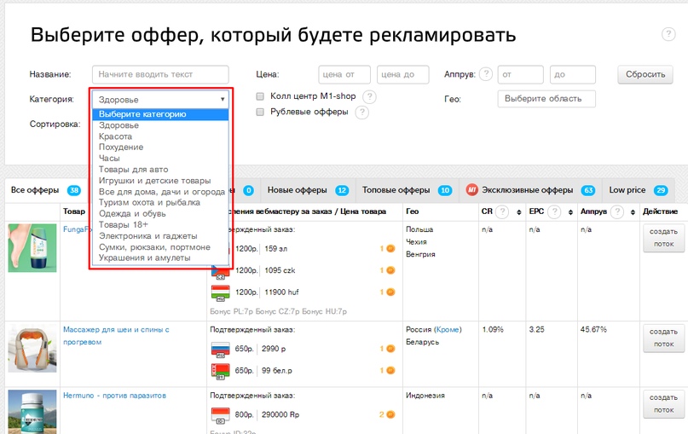The image size is (688, 434).
Task: Open Массажер для шеи и спины link
Action: click(x=116, y=336)
